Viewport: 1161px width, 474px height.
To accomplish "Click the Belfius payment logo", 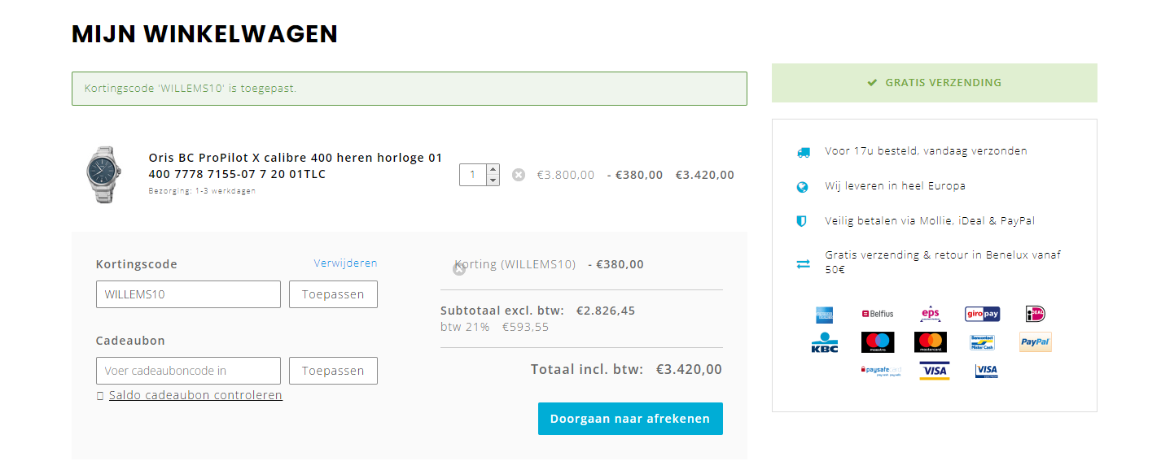I will 878,314.
